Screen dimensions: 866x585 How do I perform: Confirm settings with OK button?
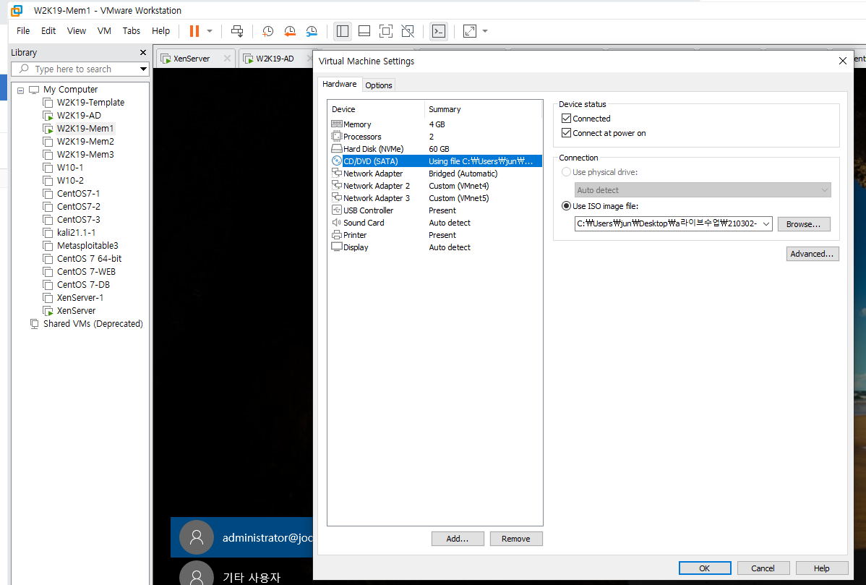point(705,568)
